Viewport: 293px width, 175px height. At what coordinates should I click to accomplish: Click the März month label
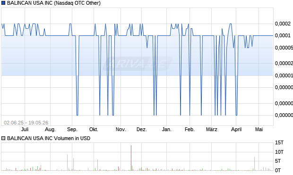click(x=212, y=129)
